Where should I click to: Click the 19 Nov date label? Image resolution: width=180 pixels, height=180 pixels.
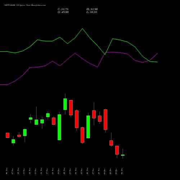click(x=58, y=171)
